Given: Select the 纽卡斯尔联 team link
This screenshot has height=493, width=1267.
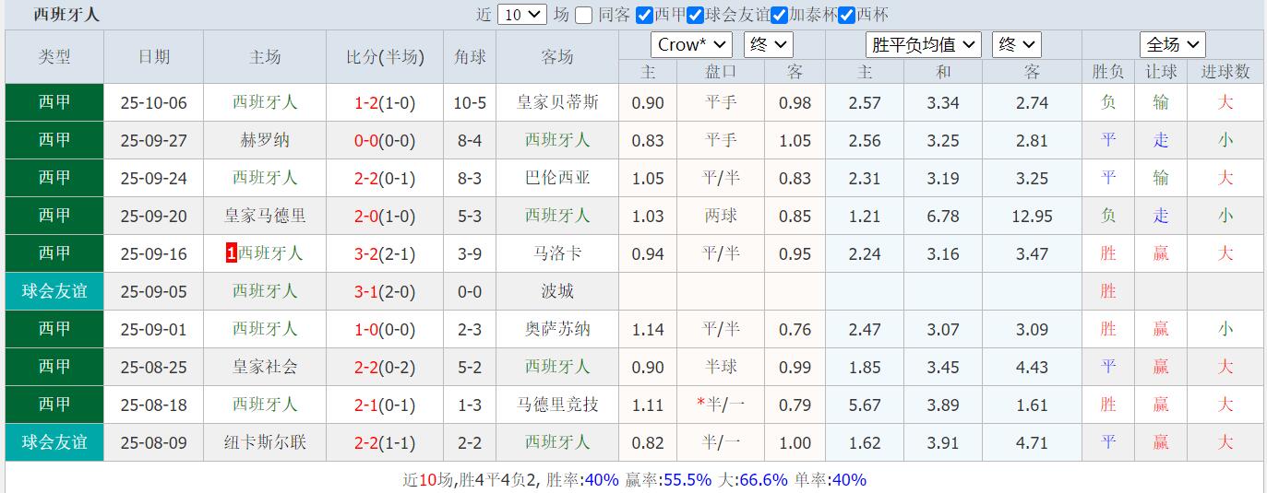Looking at the screenshot, I should [265, 442].
